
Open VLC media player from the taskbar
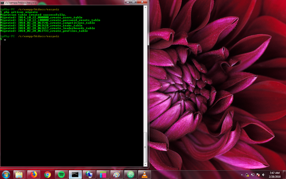coord(144,175)
